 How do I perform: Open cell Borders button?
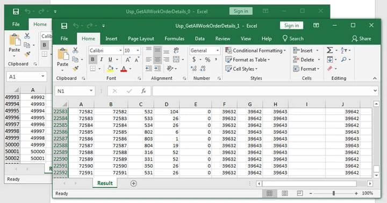point(92,68)
